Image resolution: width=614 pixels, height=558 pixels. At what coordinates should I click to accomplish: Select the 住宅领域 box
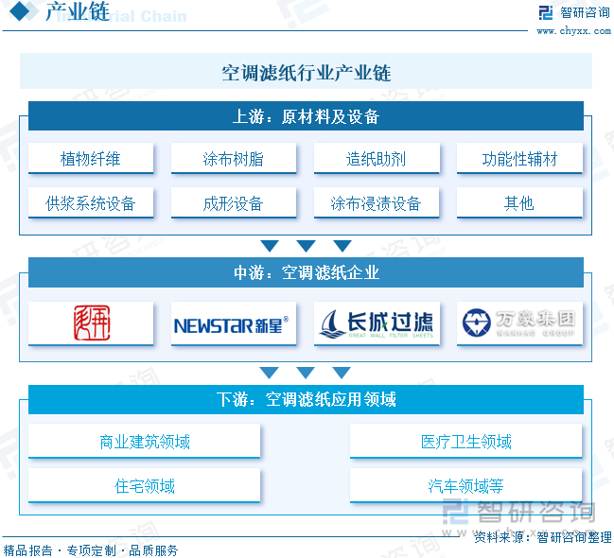[144, 485]
